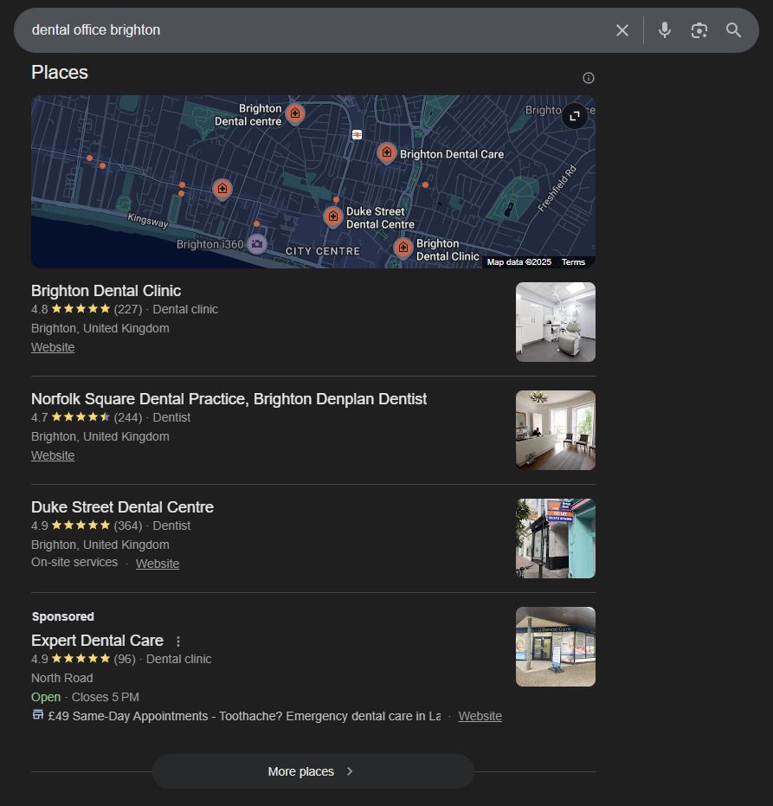View Duke Street Dental Centre photo thumbnail
Viewport: 773px width, 806px height.
tap(556, 538)
